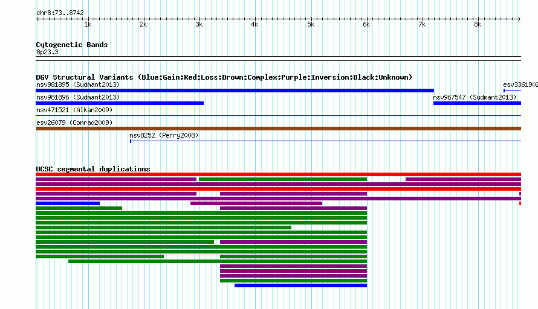Click the bottom blue segmental duplication bar
The image size is (538, 309).
pos(300,285)
